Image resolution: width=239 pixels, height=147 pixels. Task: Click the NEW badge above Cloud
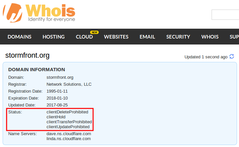[94, 32]
